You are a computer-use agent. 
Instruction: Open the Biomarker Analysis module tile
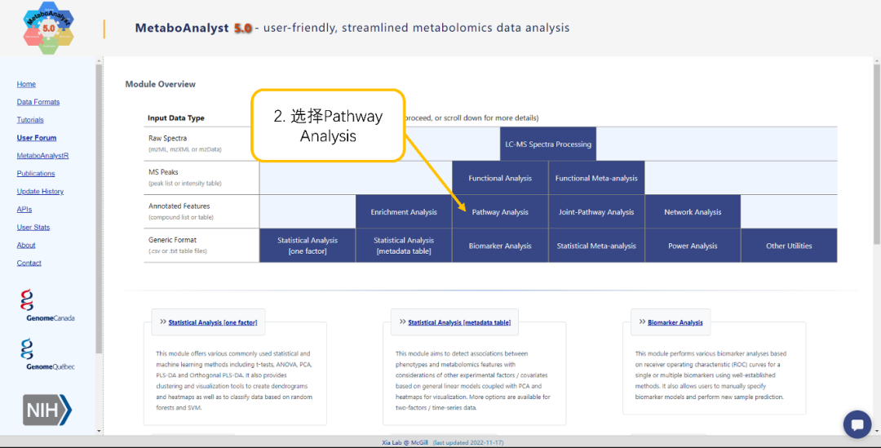pyautogui.click(x=500, y=246)
